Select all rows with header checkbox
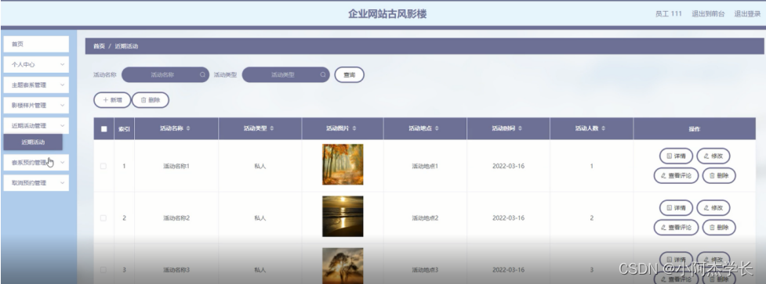 pyautogui.click(x=103, y=129)
